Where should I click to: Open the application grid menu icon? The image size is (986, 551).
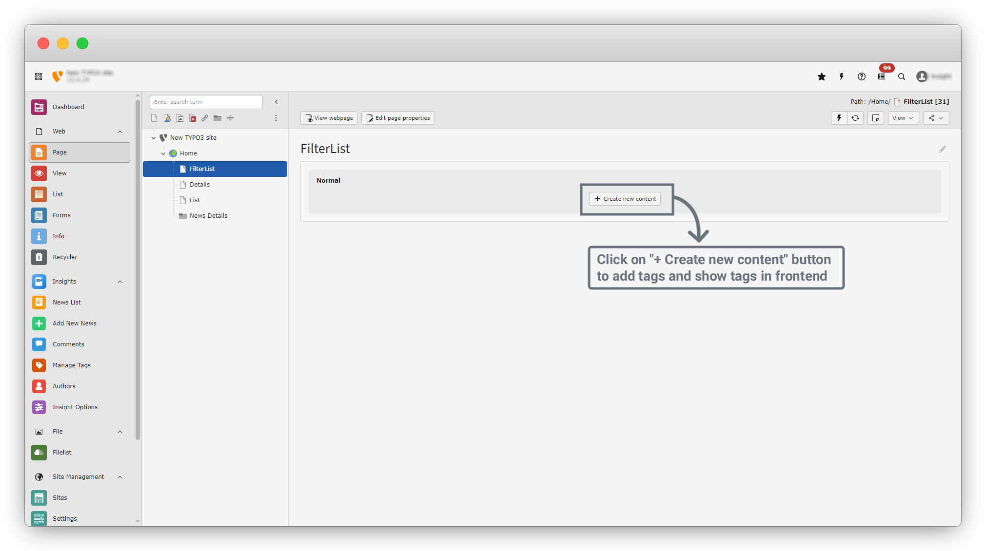click(39, 76)
